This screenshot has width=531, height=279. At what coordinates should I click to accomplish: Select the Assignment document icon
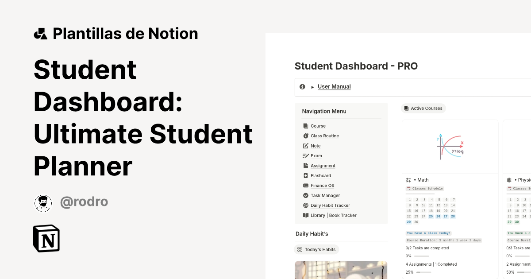[305, 165]
